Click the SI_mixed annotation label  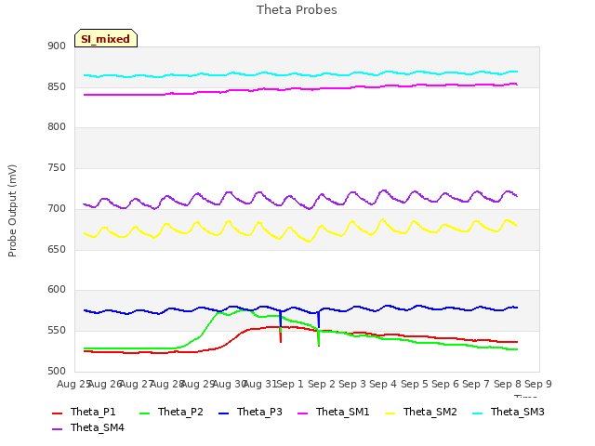click(x=105, y=38)
